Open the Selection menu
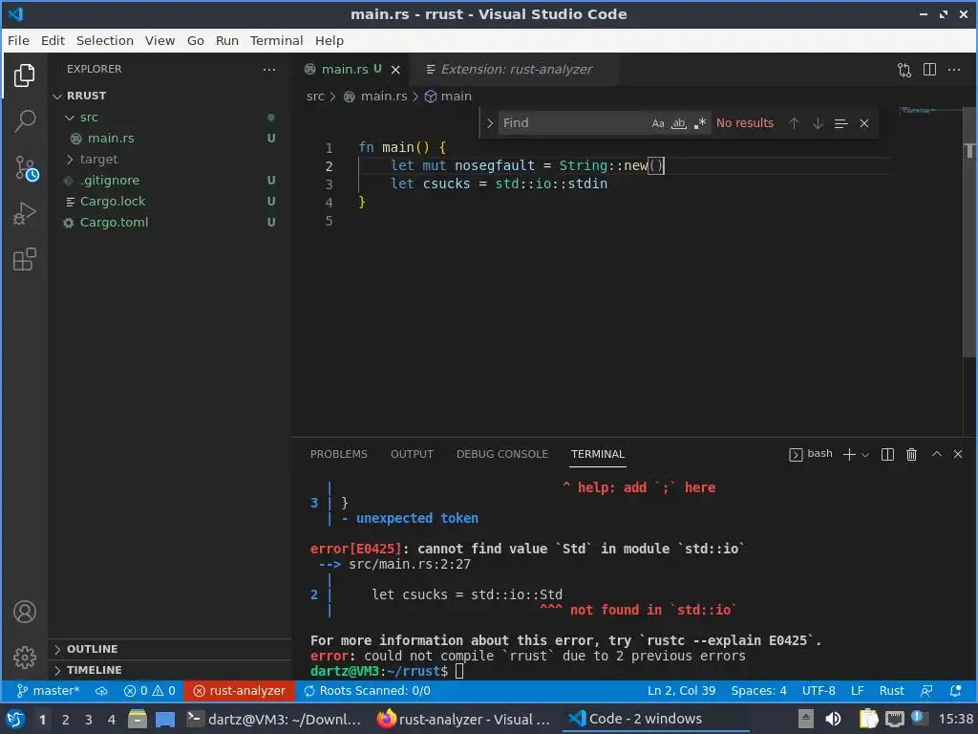 tap(105, 40)
